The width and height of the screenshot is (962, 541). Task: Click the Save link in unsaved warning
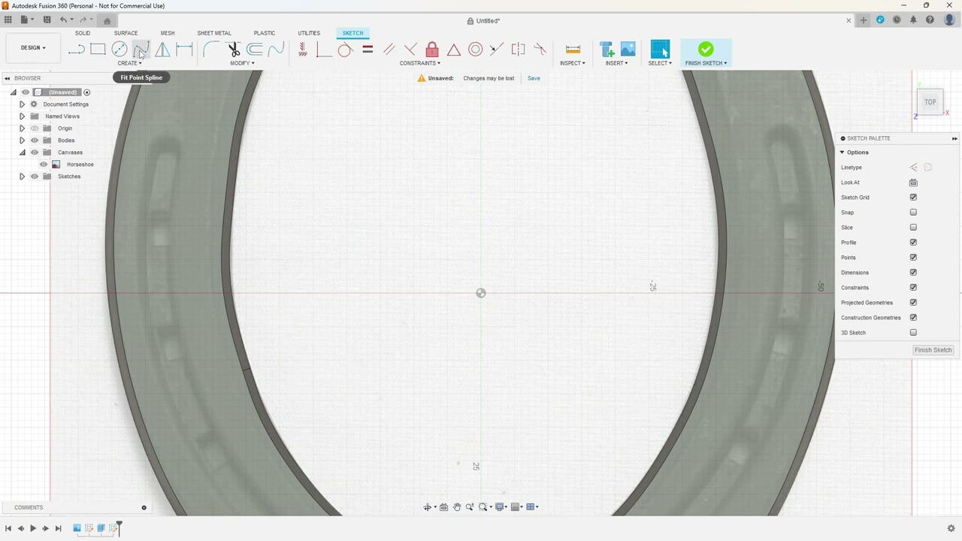tap(534, 78)
